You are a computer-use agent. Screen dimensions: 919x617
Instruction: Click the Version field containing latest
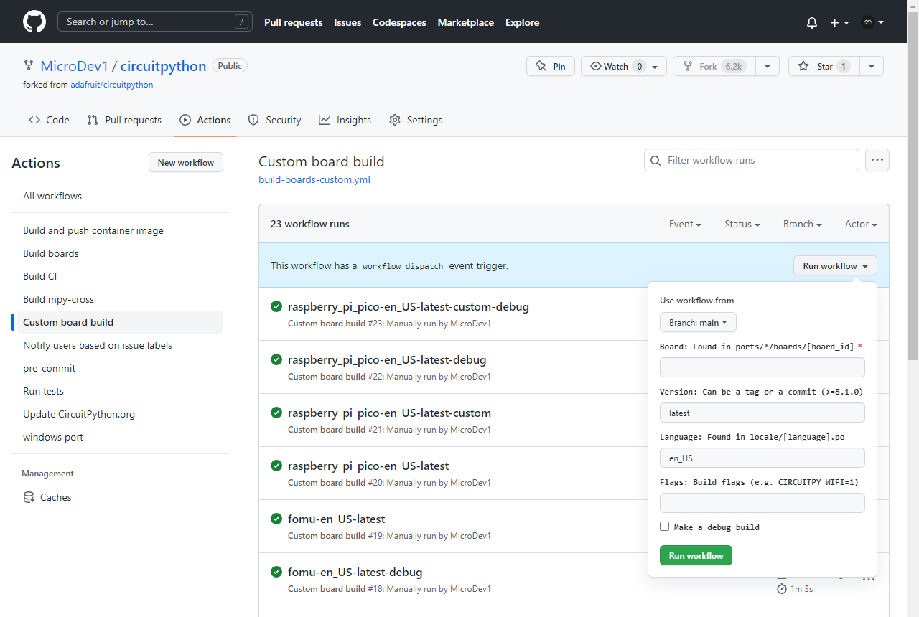tap(762, 413)
